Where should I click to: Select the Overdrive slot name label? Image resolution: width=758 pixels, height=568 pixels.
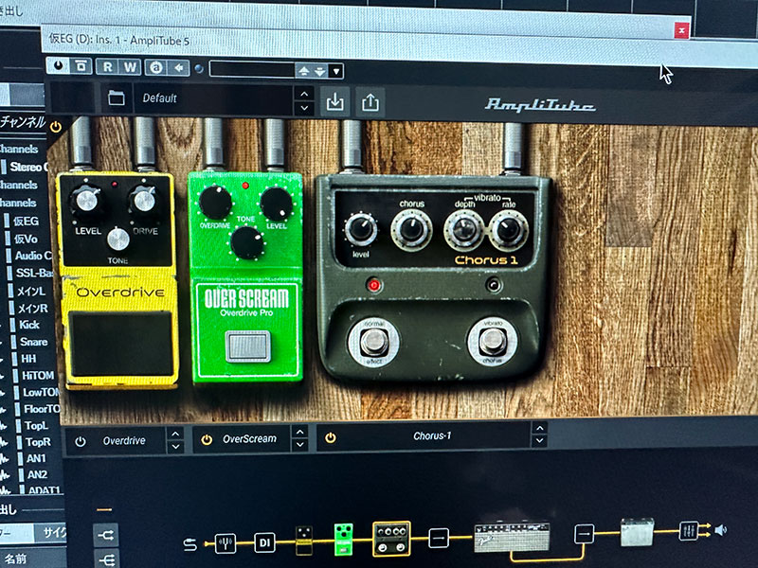pos(124,440)
